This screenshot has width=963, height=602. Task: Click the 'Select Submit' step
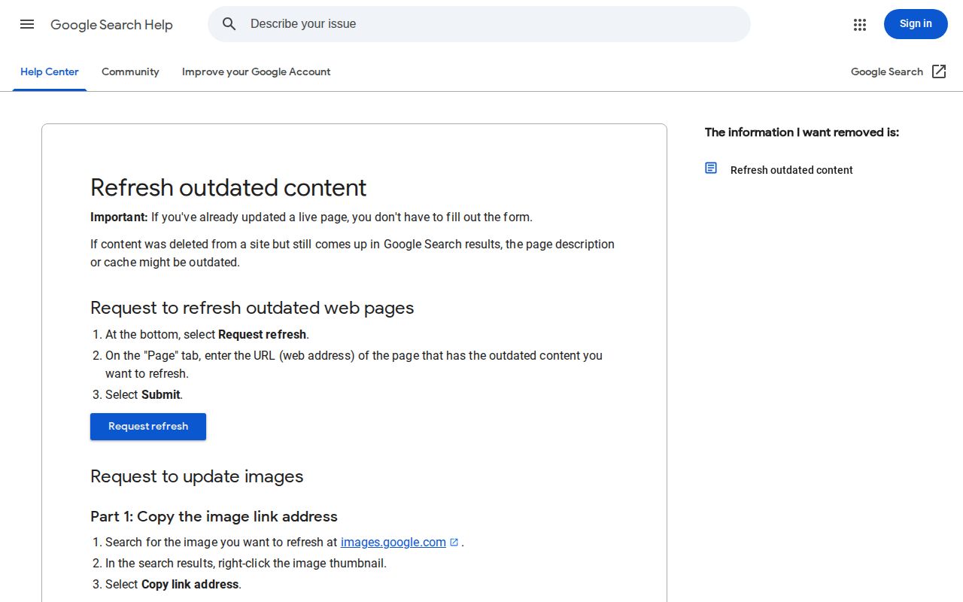pyautogui.click(x=144, y=395)
